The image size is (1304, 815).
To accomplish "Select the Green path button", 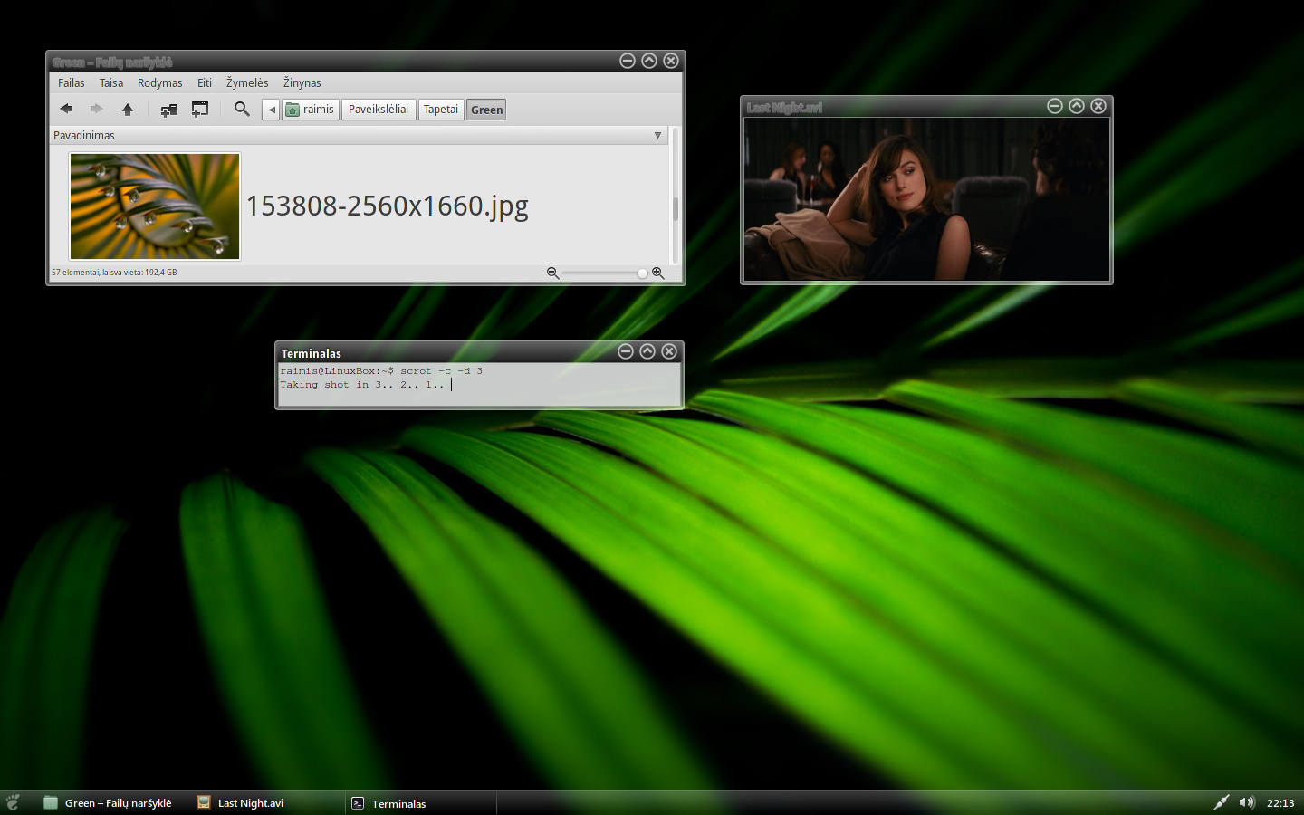I will click(x=486, y=110).
